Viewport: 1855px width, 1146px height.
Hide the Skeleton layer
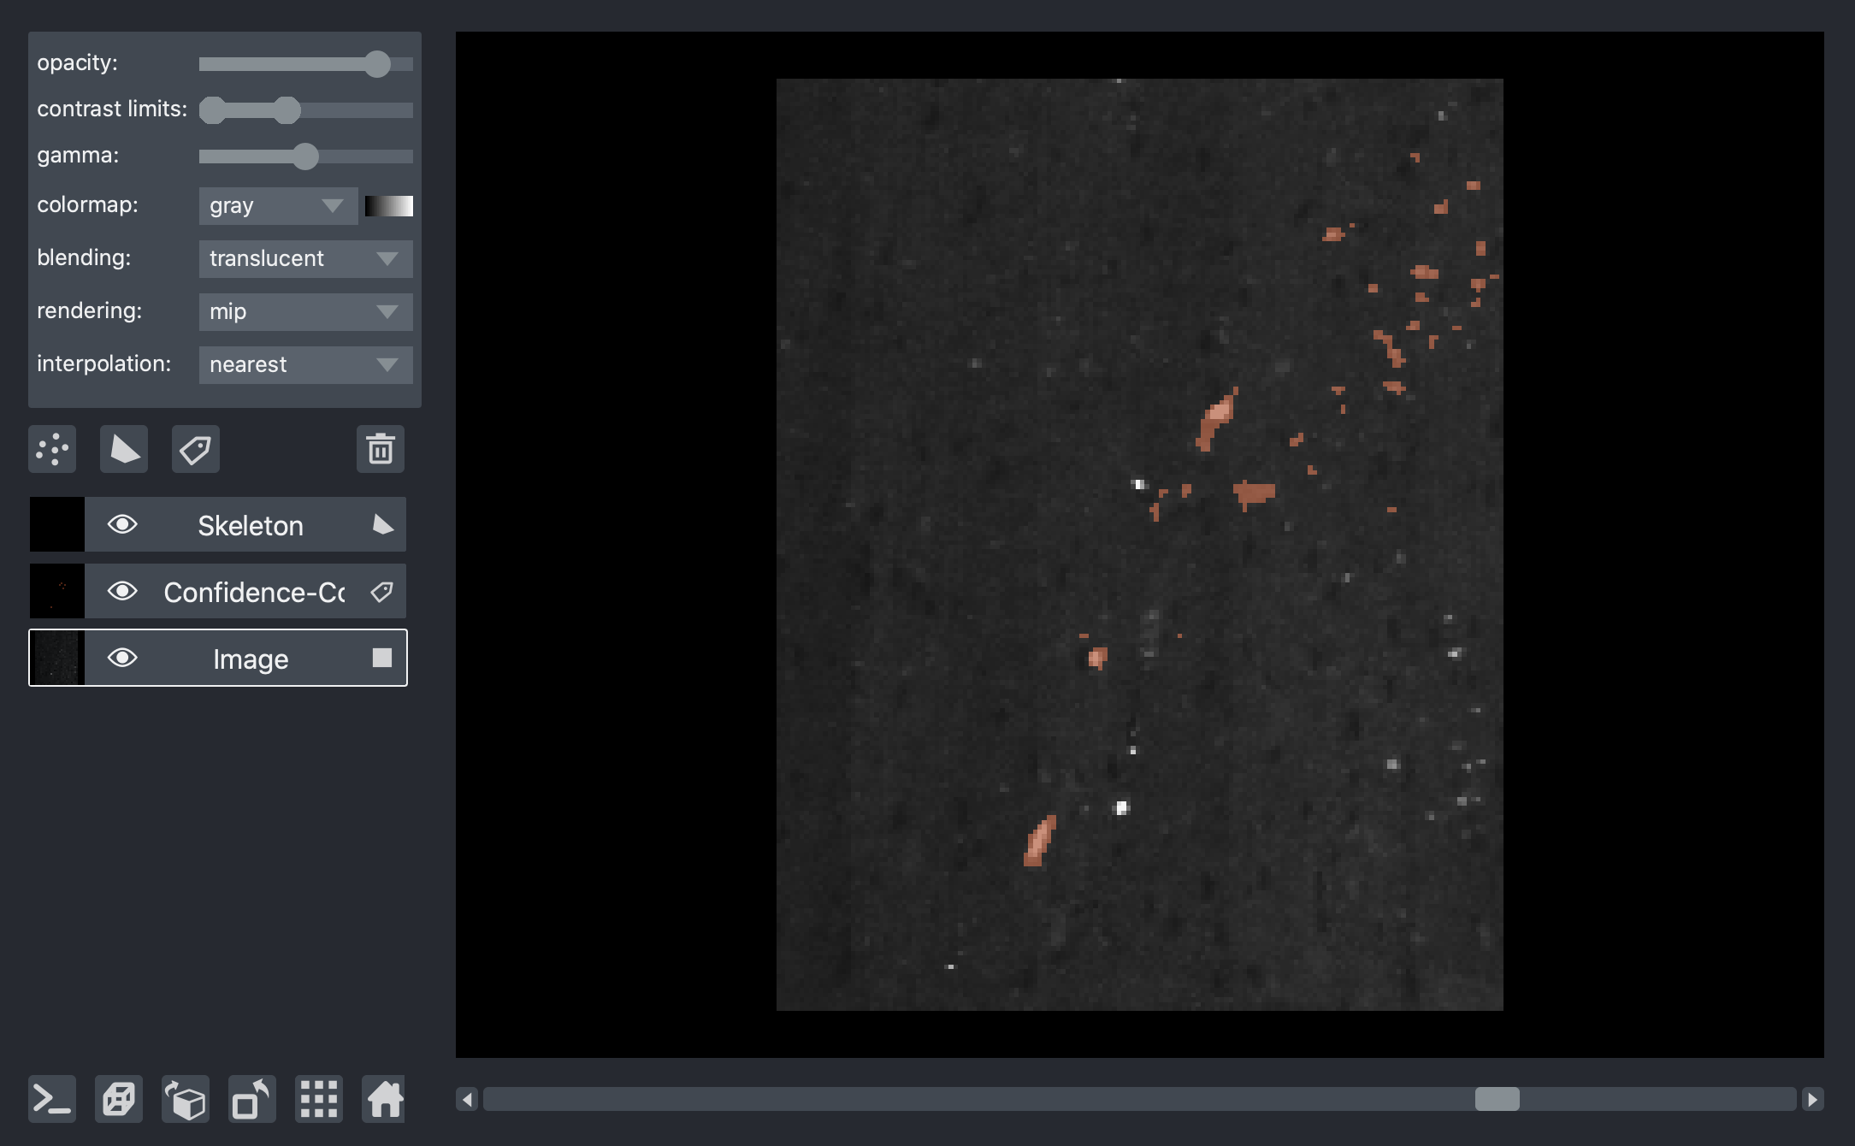point(122,524)
